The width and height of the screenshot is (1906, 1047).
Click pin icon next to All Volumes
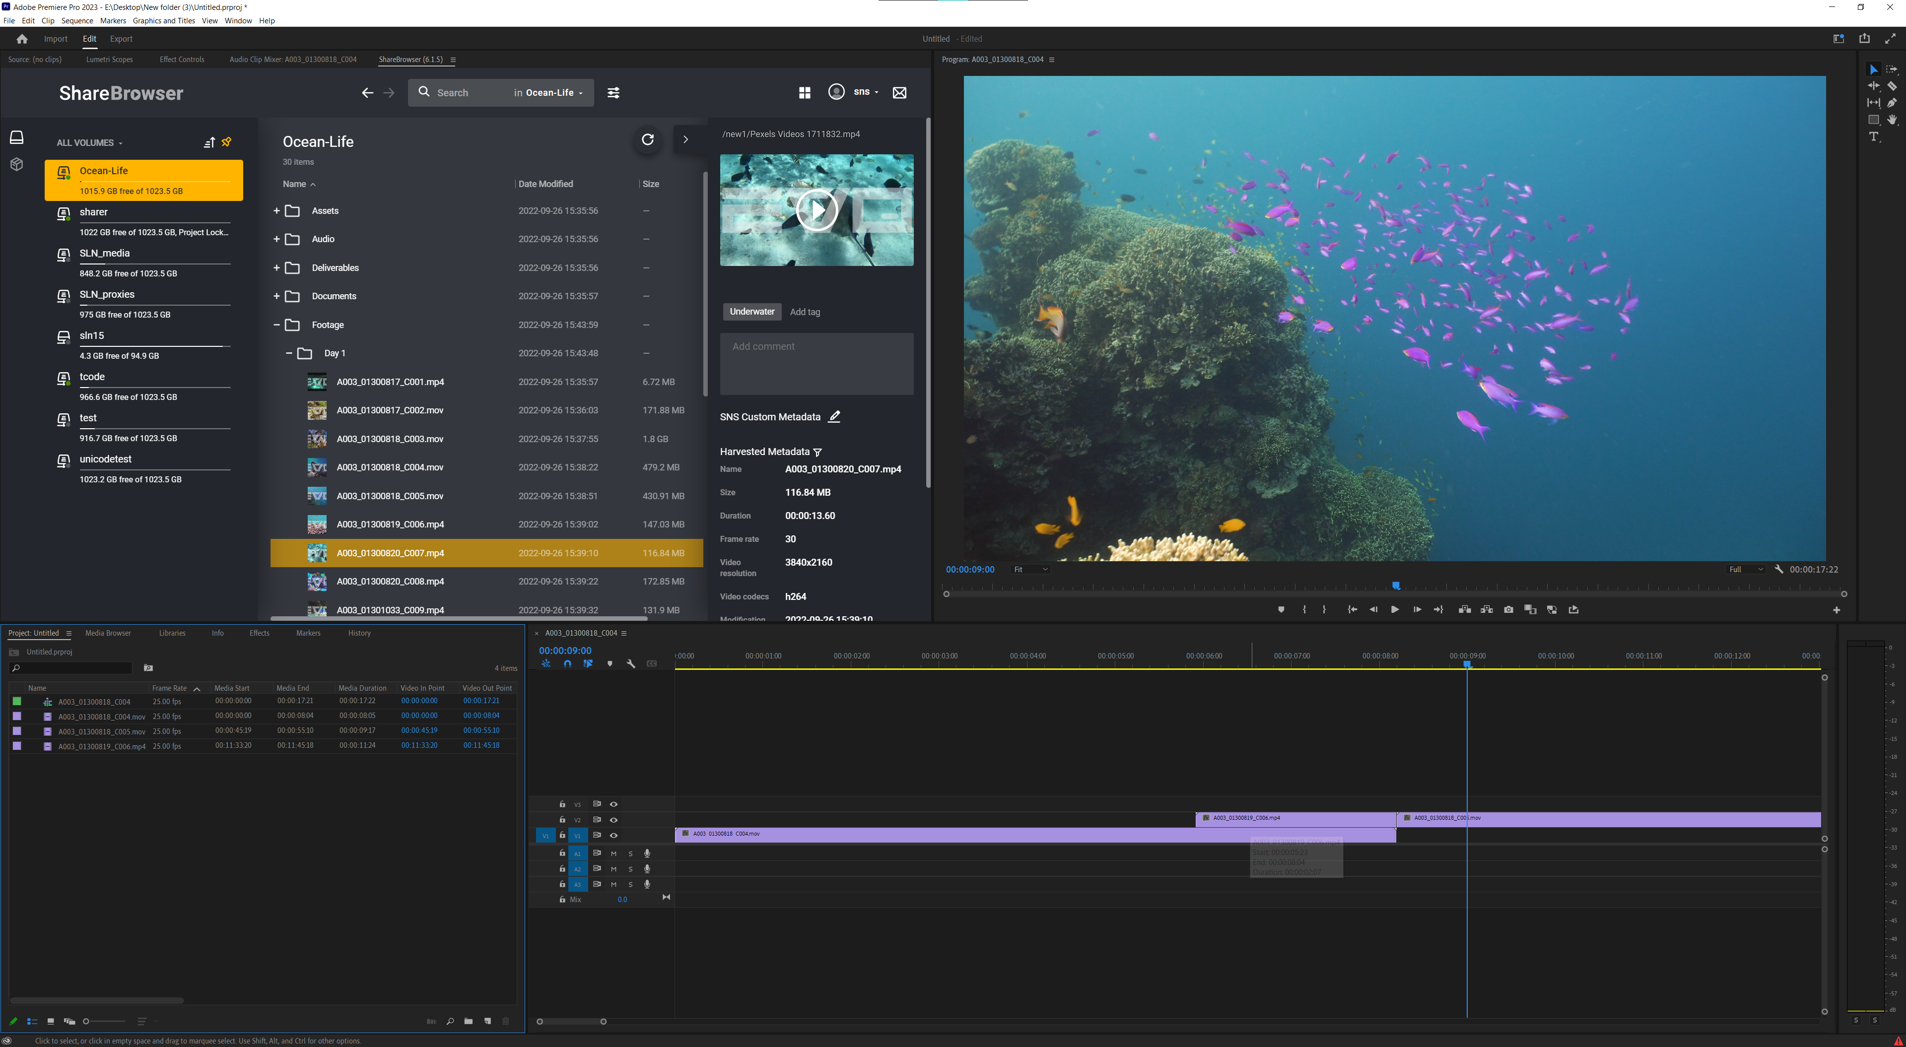[226, 142]
